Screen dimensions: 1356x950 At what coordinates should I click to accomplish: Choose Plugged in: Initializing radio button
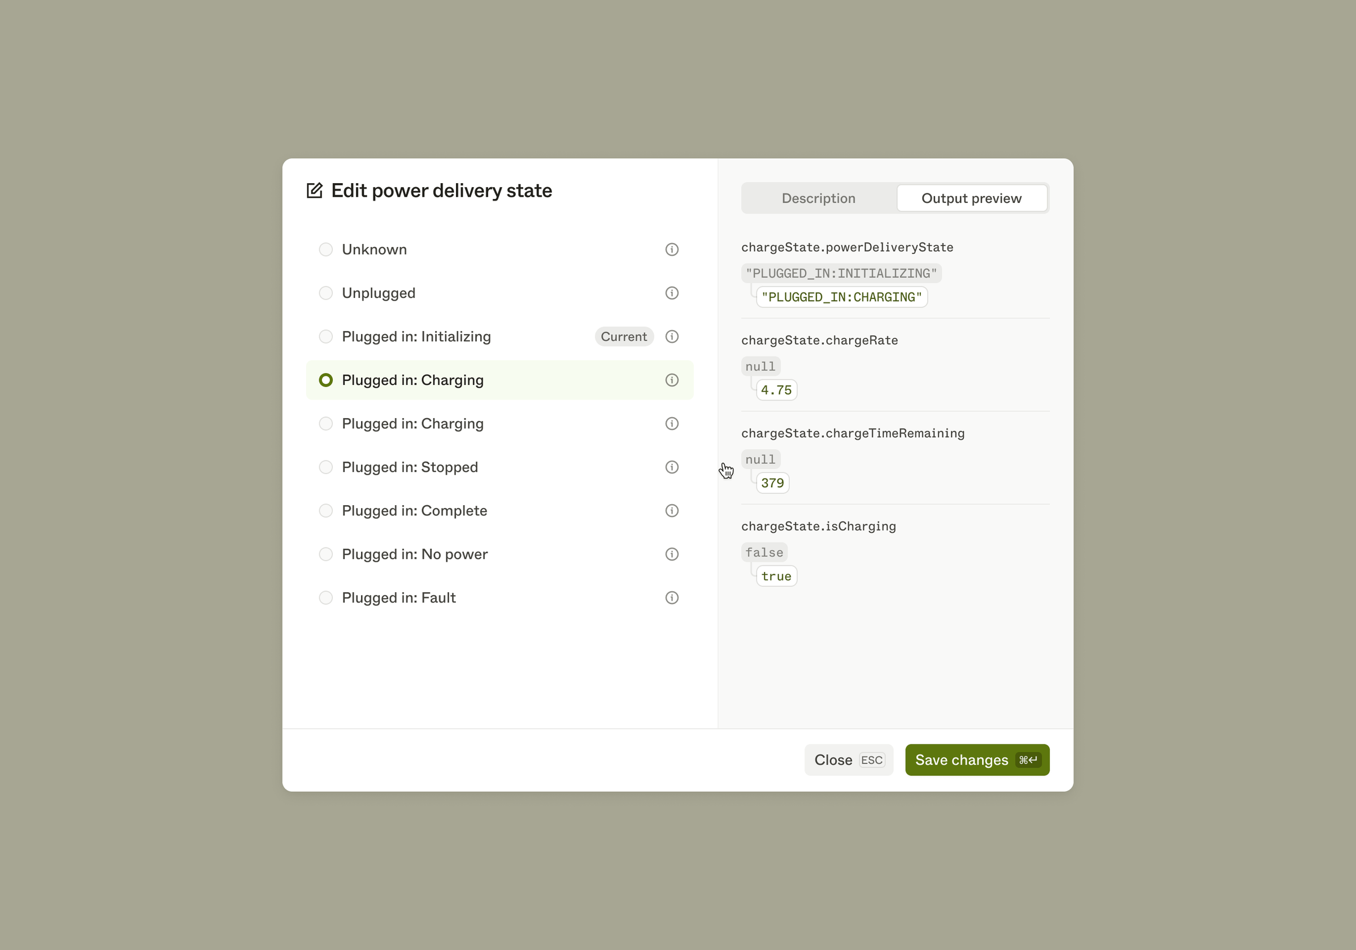coord(326,337)
